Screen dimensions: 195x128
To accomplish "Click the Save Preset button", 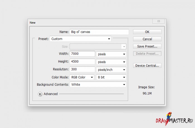I will pyautogui.click(x=147, y=46).
